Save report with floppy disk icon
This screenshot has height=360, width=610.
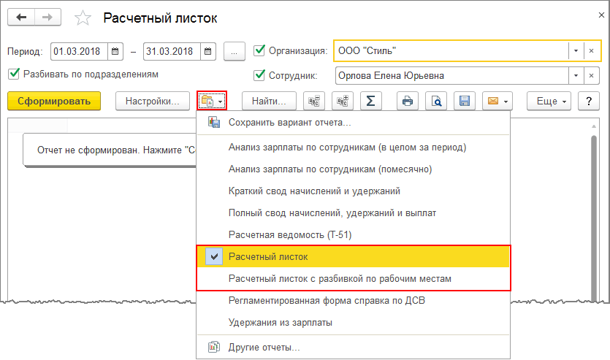tap(465, 101)
